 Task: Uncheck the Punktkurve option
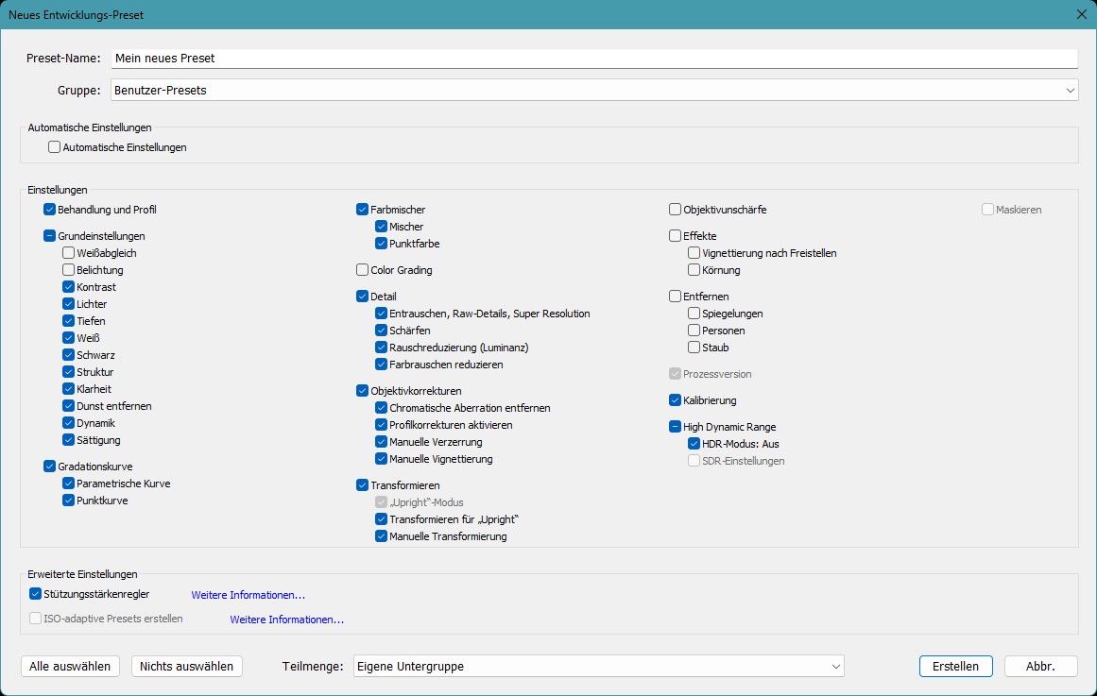(x=69, y=501)
